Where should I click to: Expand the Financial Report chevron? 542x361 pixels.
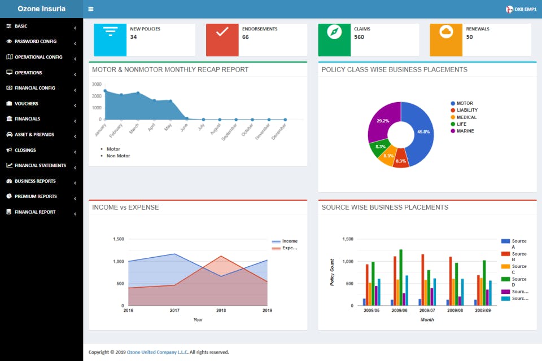pos(75,214)
